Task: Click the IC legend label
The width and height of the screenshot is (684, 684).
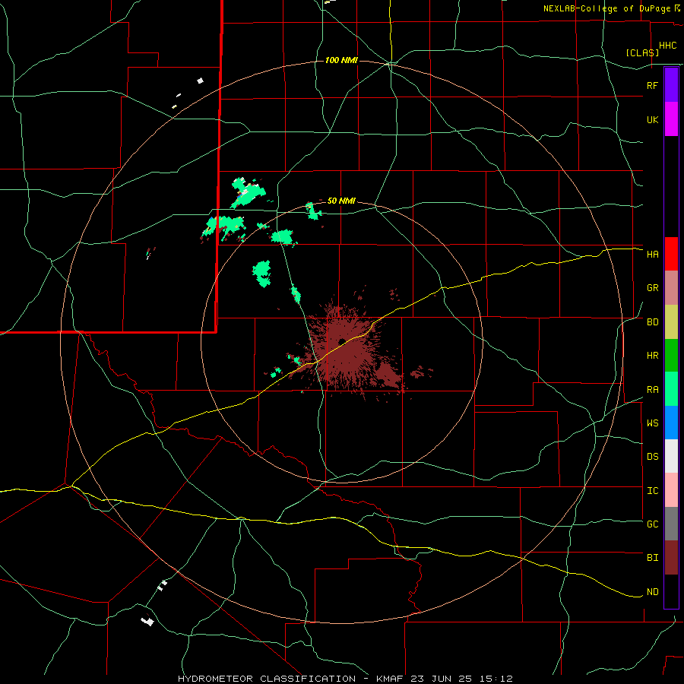Action: tap(653, 491)
